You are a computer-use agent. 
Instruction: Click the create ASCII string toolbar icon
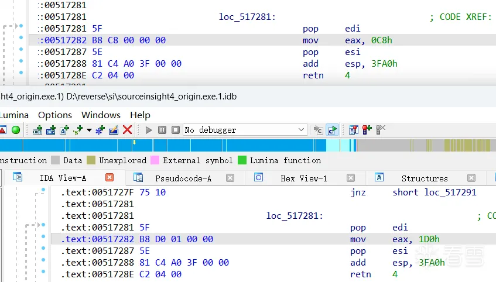pos(64,130)
